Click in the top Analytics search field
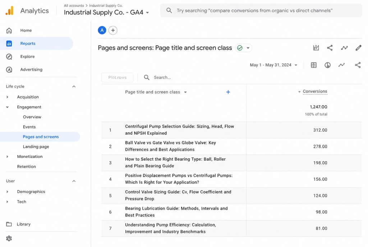368x247 pixels. 261,10
